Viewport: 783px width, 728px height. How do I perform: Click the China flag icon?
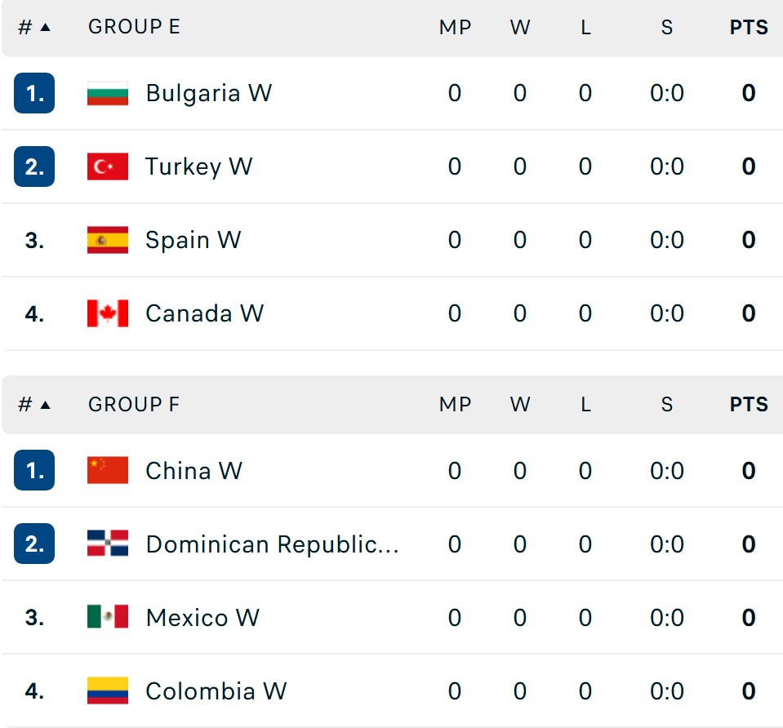107,470
